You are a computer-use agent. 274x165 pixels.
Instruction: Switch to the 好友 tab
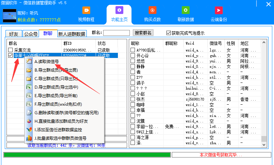(x=14, y=34)
